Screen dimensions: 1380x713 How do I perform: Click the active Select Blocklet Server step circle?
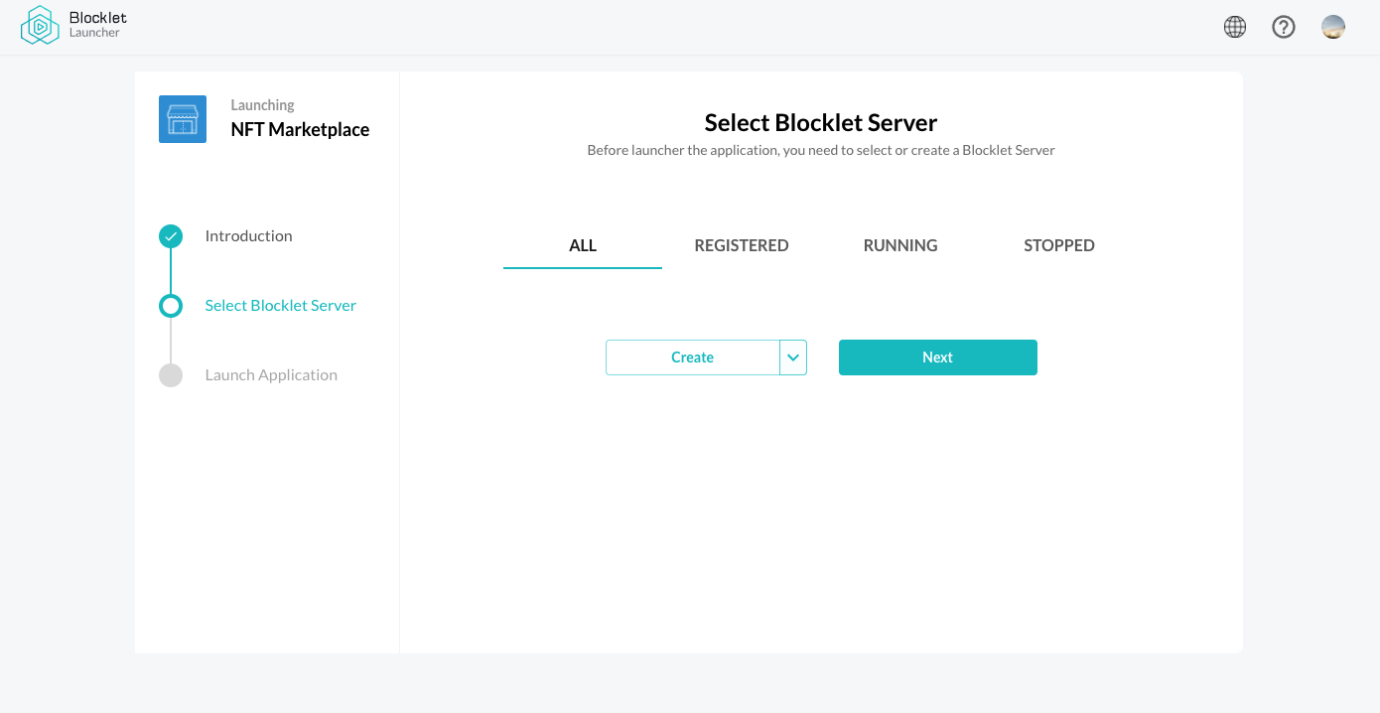[x=171, y=306]
